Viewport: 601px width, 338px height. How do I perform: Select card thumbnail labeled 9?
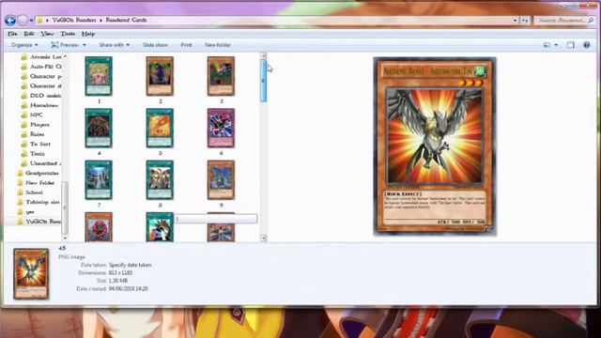pyautogui.click(x=222, y=180)
